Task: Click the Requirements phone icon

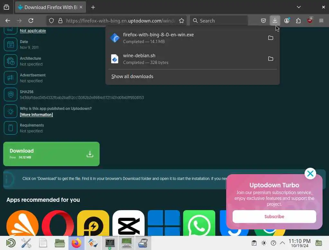Action: point(11,128)
